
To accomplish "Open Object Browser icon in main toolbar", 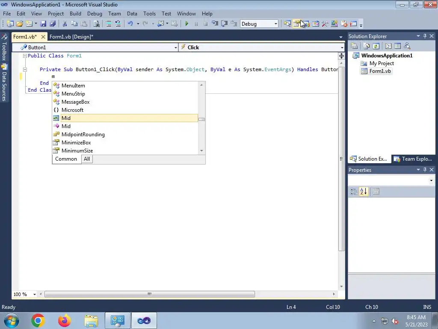I will [316, 24].
